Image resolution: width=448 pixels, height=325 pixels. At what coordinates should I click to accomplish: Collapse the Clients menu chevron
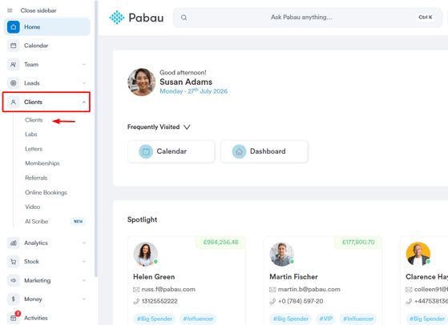(x=84, y=102)
